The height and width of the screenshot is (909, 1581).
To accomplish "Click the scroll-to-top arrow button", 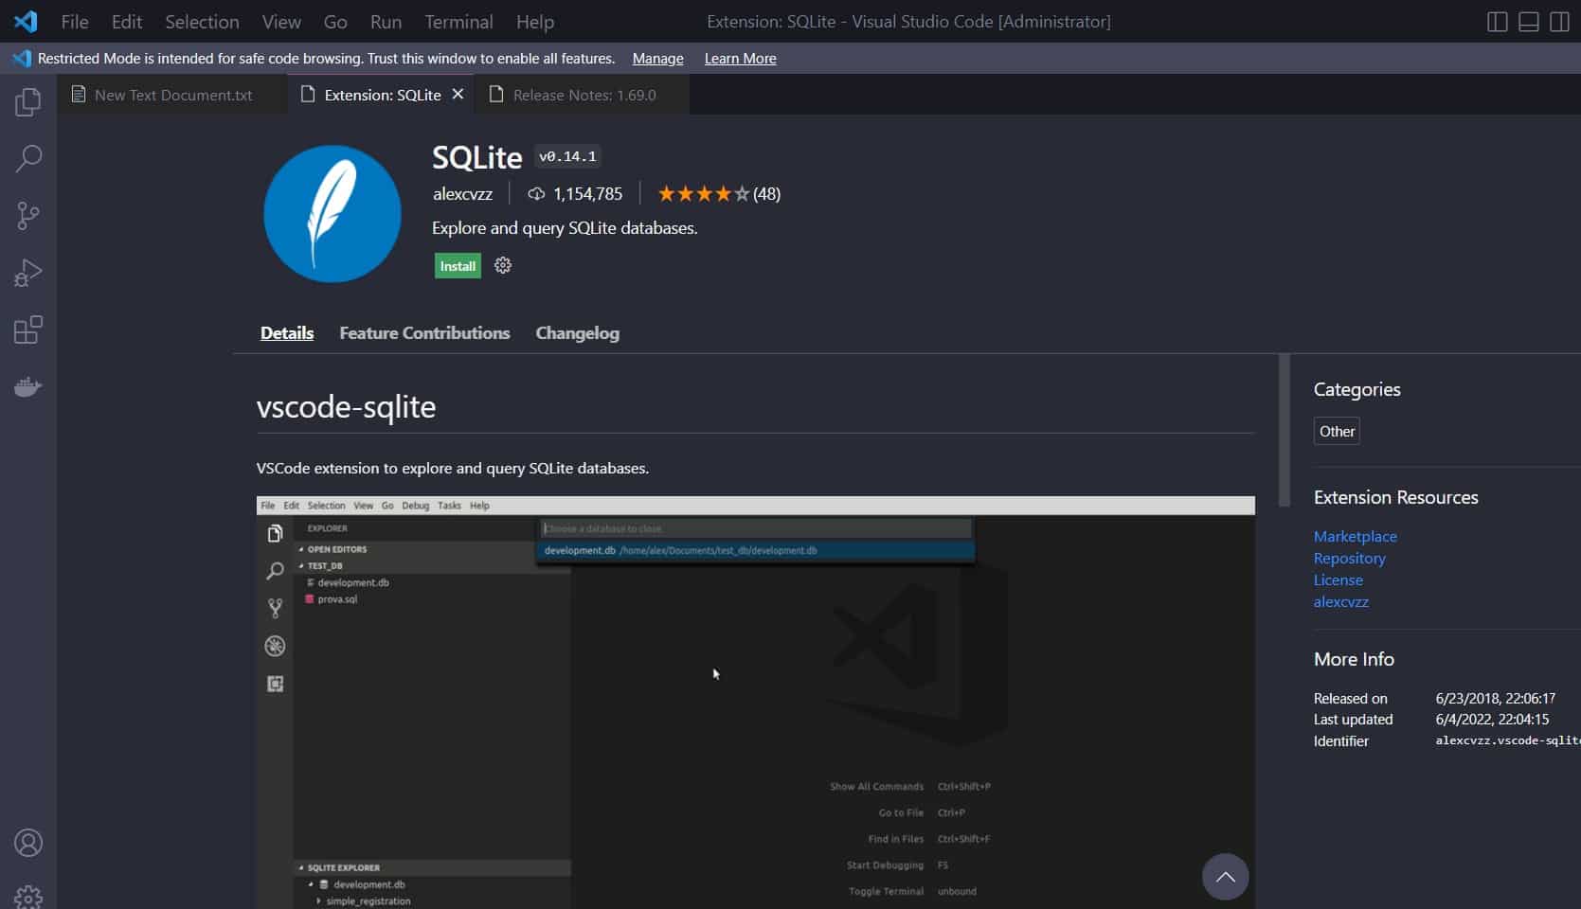I will (1225, 877).
